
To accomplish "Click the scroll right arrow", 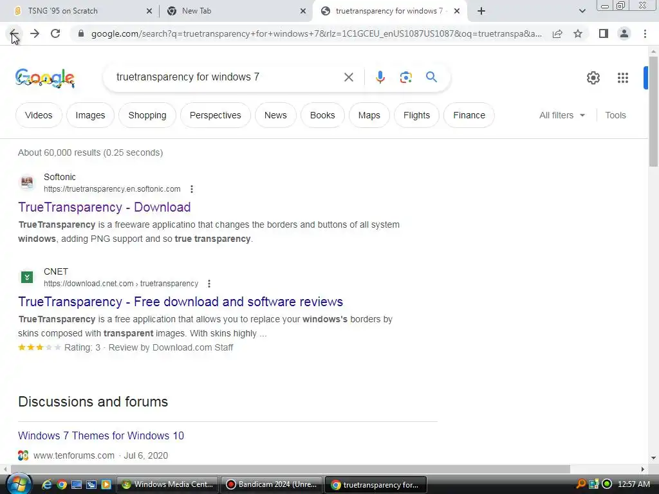I will point(643,469).
